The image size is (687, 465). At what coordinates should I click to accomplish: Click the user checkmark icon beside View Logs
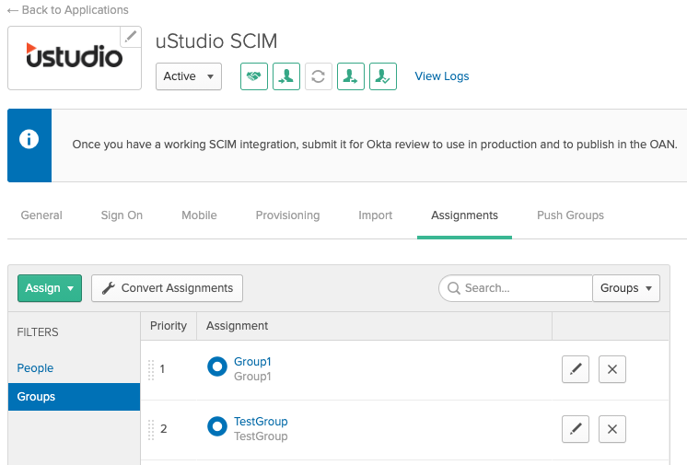(x=383, y=76)
